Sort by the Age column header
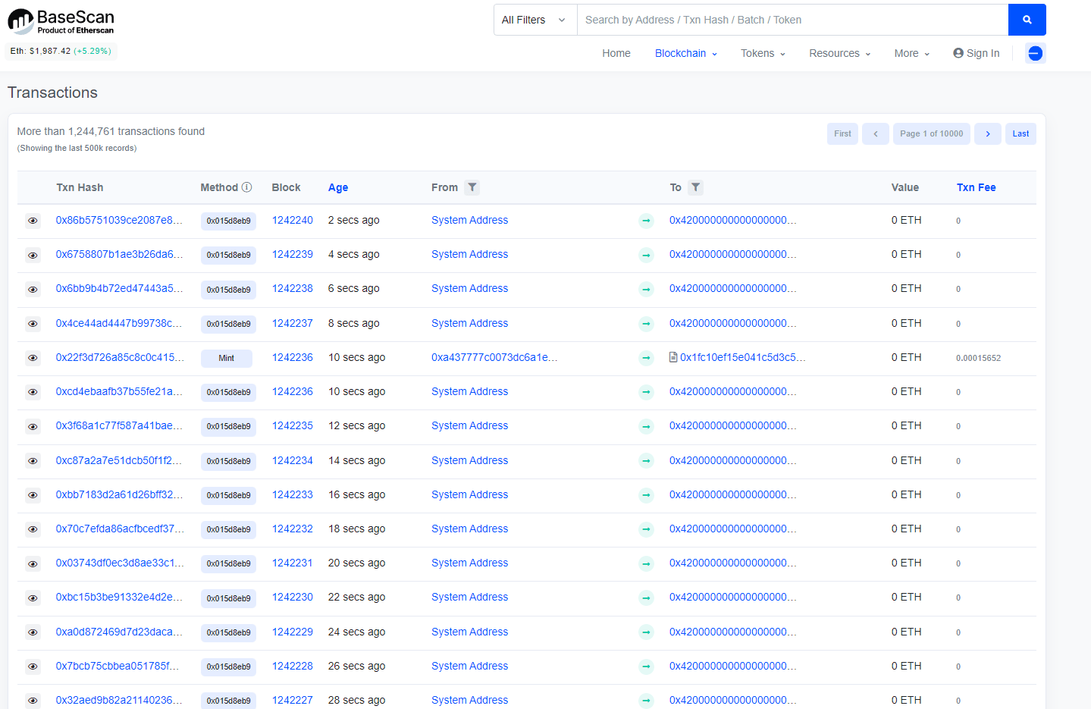 [338, 187]
